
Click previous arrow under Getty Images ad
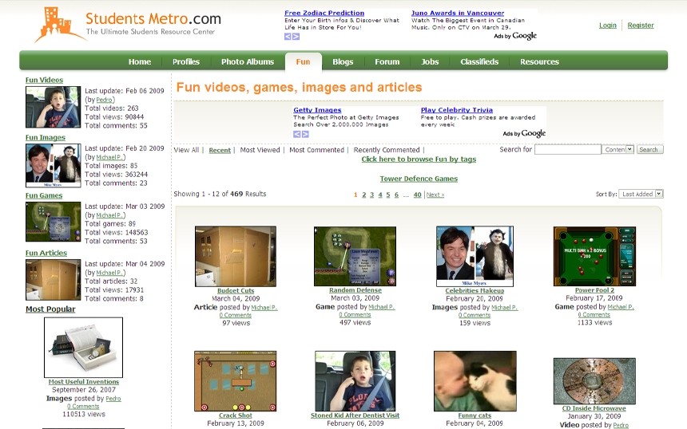[x=296, y=134]
